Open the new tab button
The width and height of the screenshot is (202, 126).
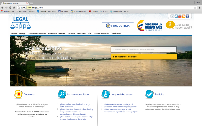click(x=31, y=3)
